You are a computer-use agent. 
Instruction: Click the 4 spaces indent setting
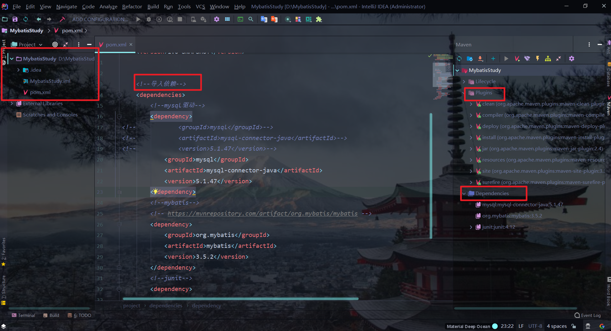[557, 326]
